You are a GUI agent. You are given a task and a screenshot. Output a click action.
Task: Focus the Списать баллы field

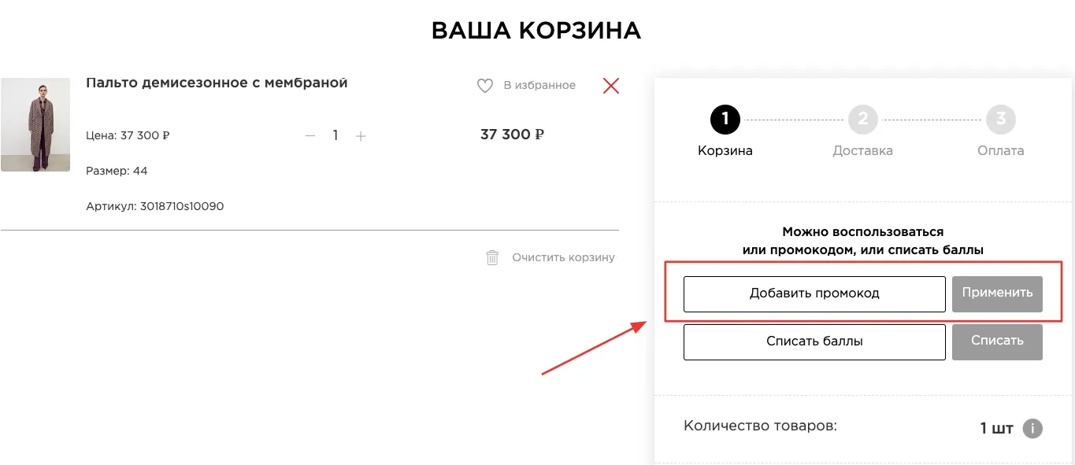click(814, 342)
